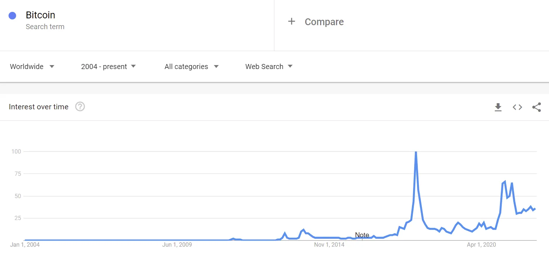Share the interest over time chart
Image resolution: width=549 pixels, height=265 pixels.
(536, 107)
